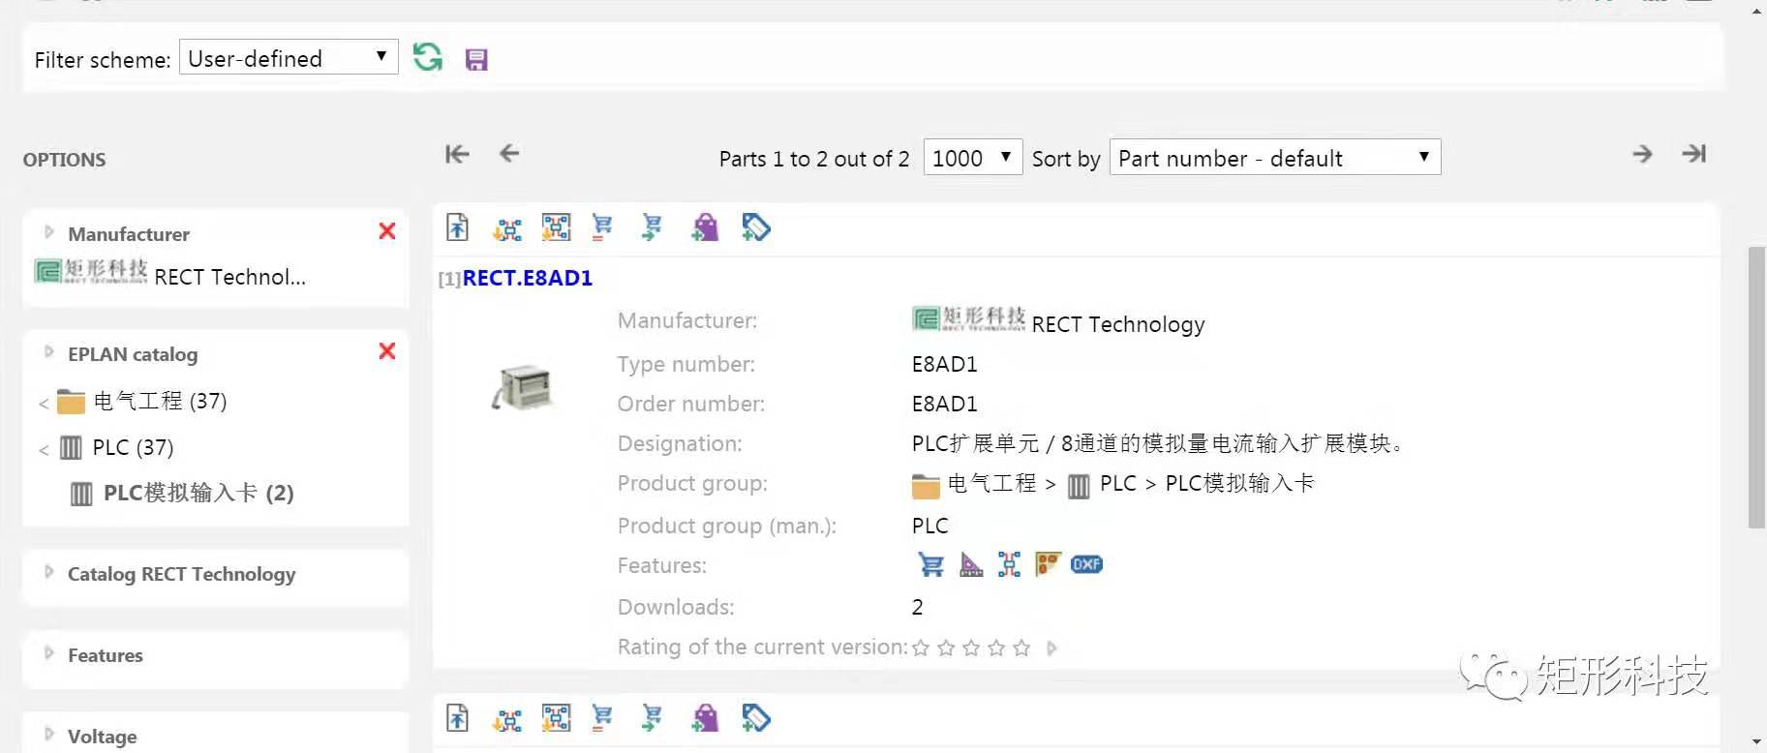This screenshot has height=753, width=1767.
Task: Click 电气工程 in Product group breadcrumb
Action: [991, 483]
